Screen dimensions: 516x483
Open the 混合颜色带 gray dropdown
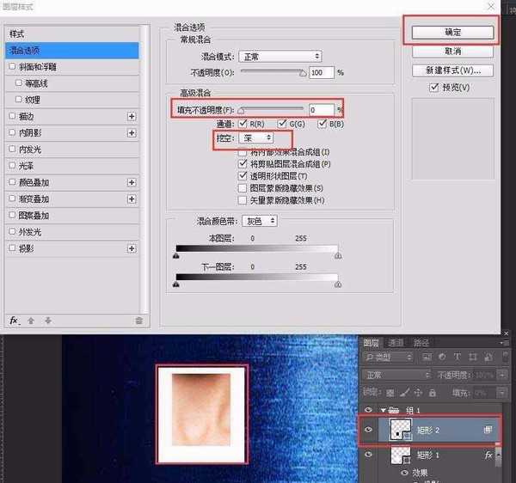pyautogui.click(x=259, y=221)
